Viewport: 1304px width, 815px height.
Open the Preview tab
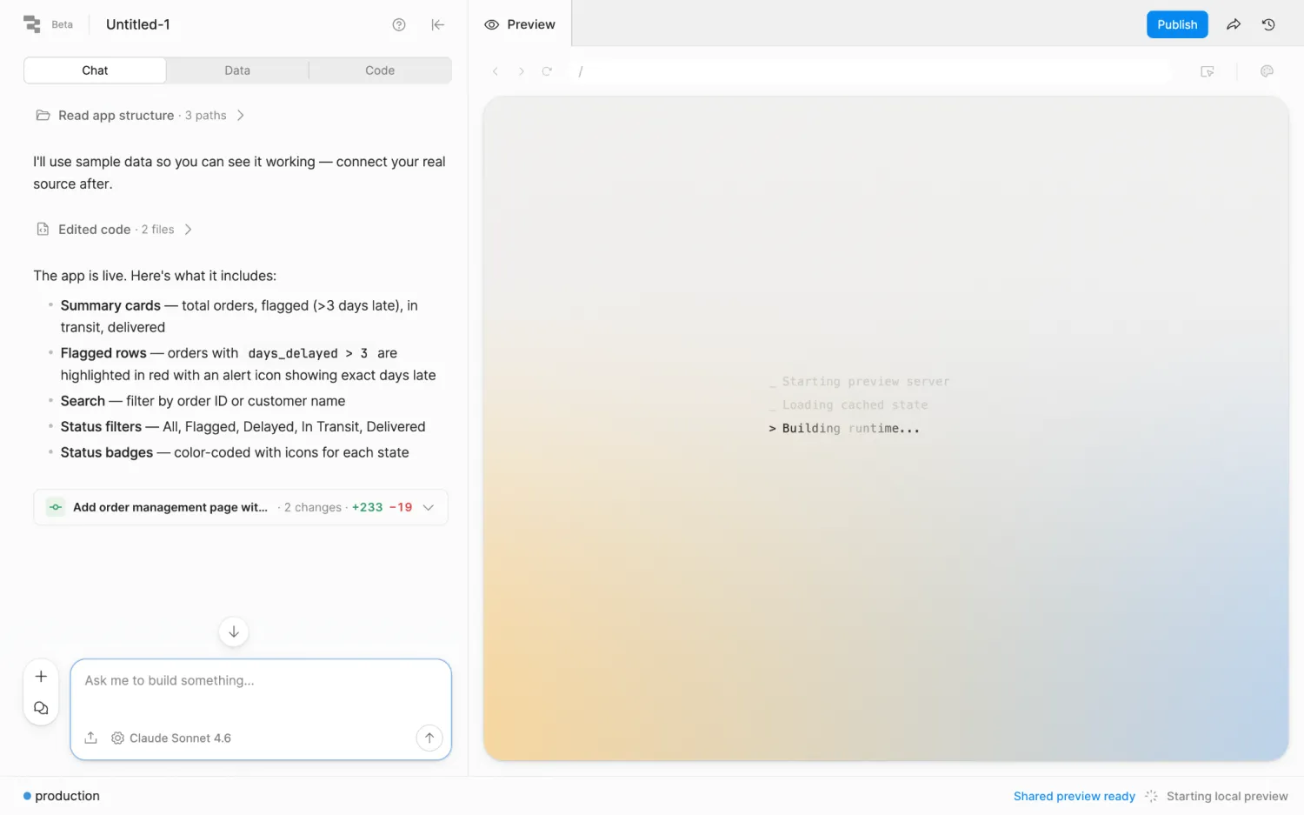click(520, 24)
